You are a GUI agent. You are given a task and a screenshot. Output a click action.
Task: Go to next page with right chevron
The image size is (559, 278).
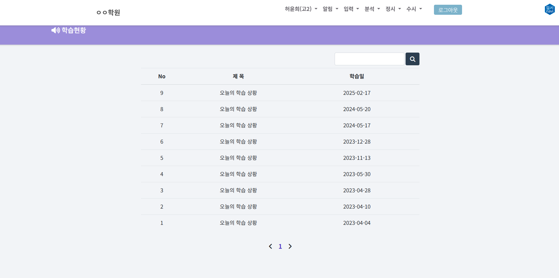[x=290, y=246]
